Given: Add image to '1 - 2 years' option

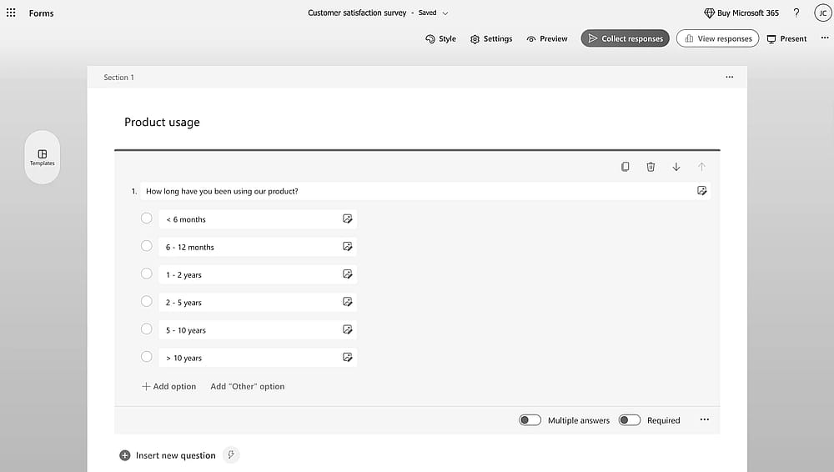Looking at the screenshot, I should point(347,274).
